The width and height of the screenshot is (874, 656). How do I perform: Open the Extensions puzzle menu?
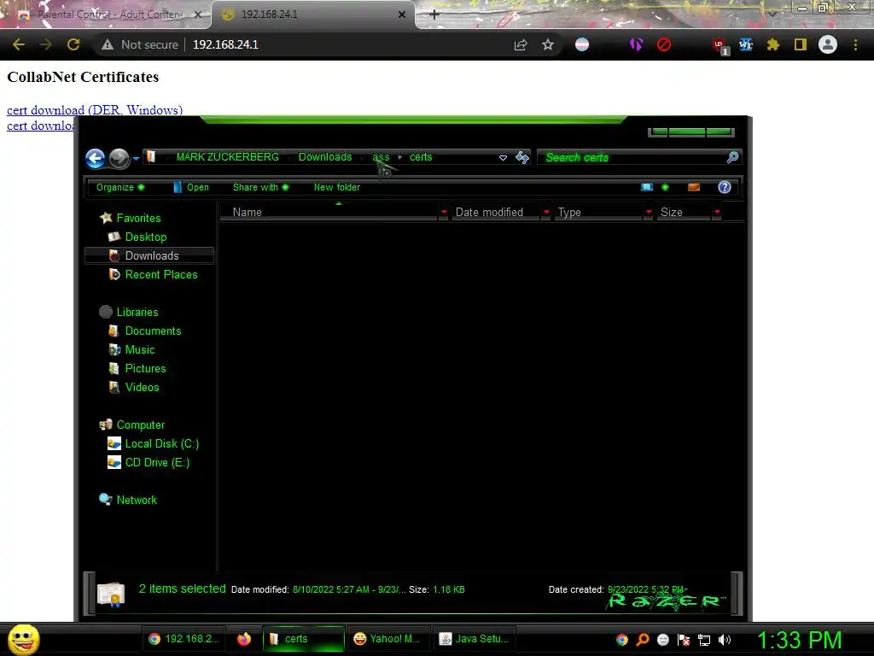tap(773, 44)
